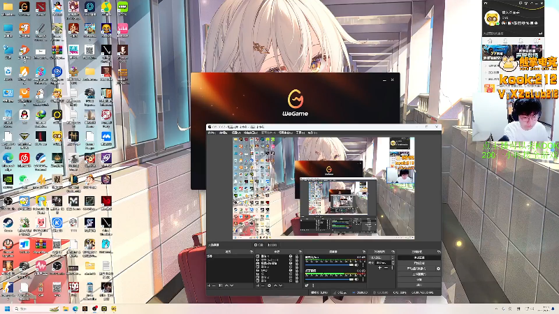The width and height of the screenshot is (559, 314).
Task: Pop out the OBS scenes dock
Action: [x=252, y=252]
